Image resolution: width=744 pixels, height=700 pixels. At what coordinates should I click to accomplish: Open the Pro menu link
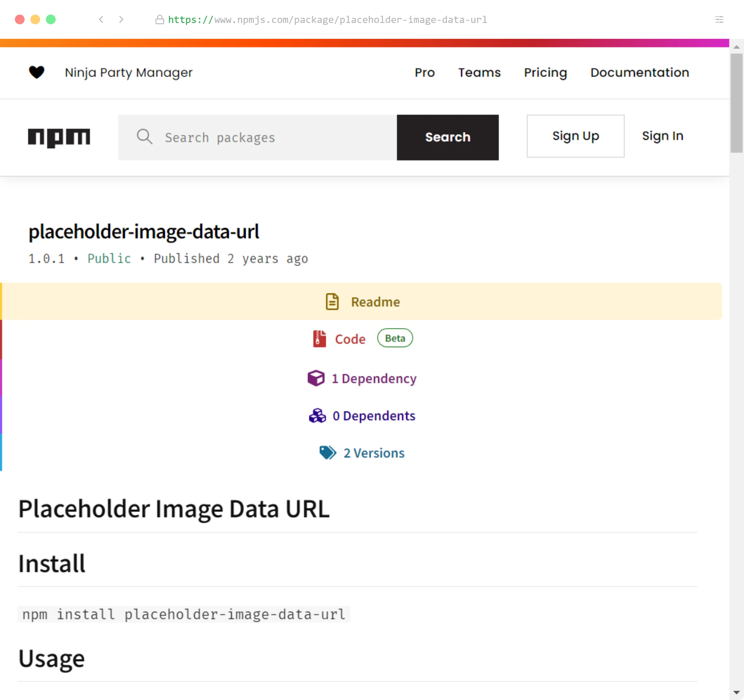pos(425,72)
